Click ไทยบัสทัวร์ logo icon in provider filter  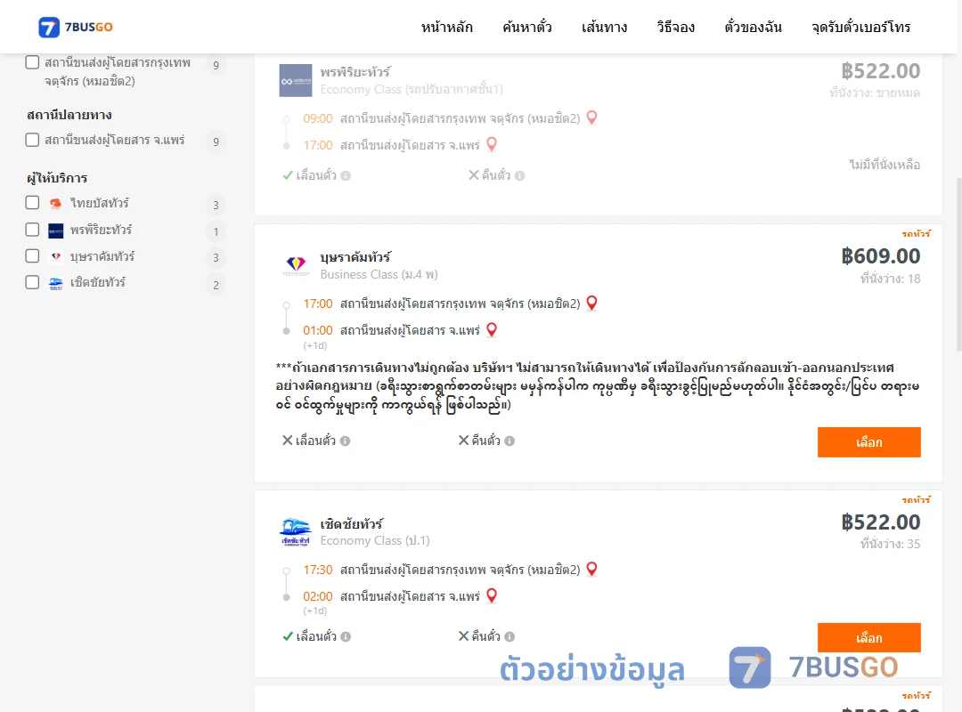tap(56, 204)
